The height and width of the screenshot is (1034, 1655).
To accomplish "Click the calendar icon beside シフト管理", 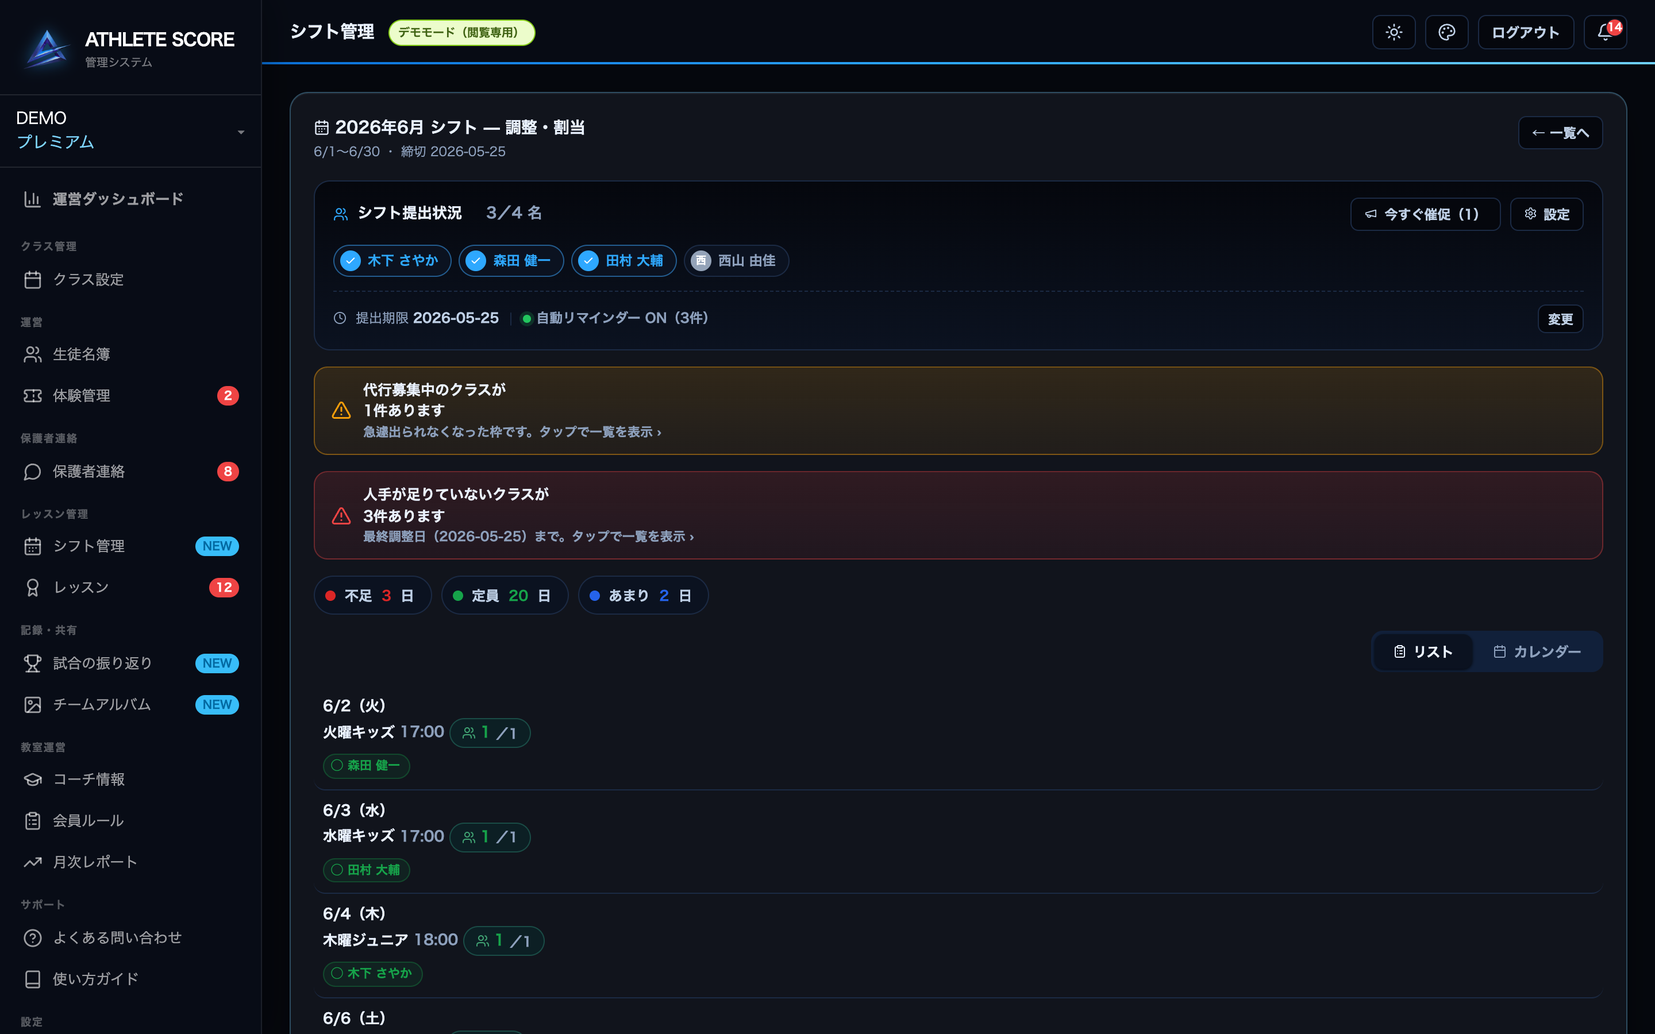I will coord(32,546).
